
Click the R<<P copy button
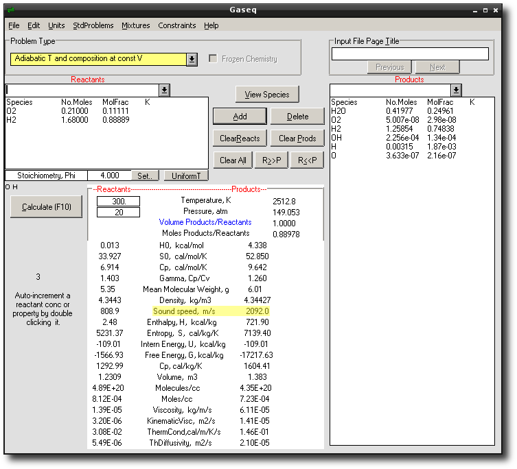pos(308,160)
